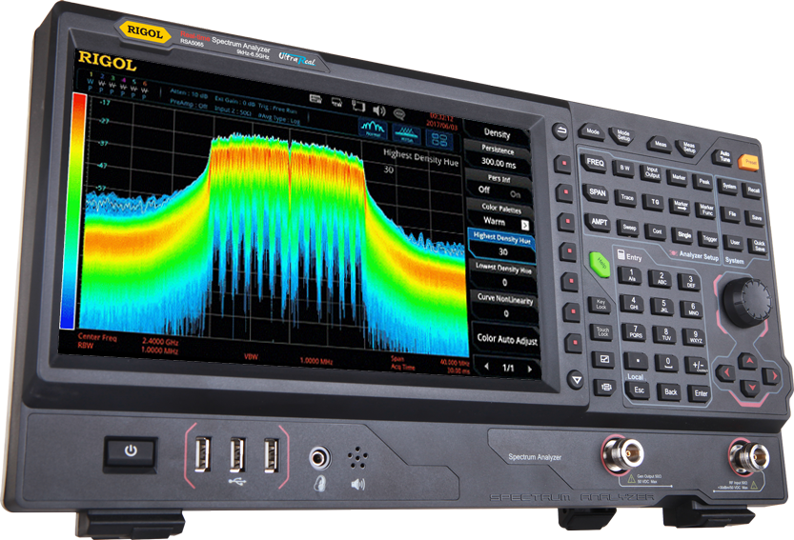Push the plus/minus keypad key
The image size is (794, 540).
[698, 366]
